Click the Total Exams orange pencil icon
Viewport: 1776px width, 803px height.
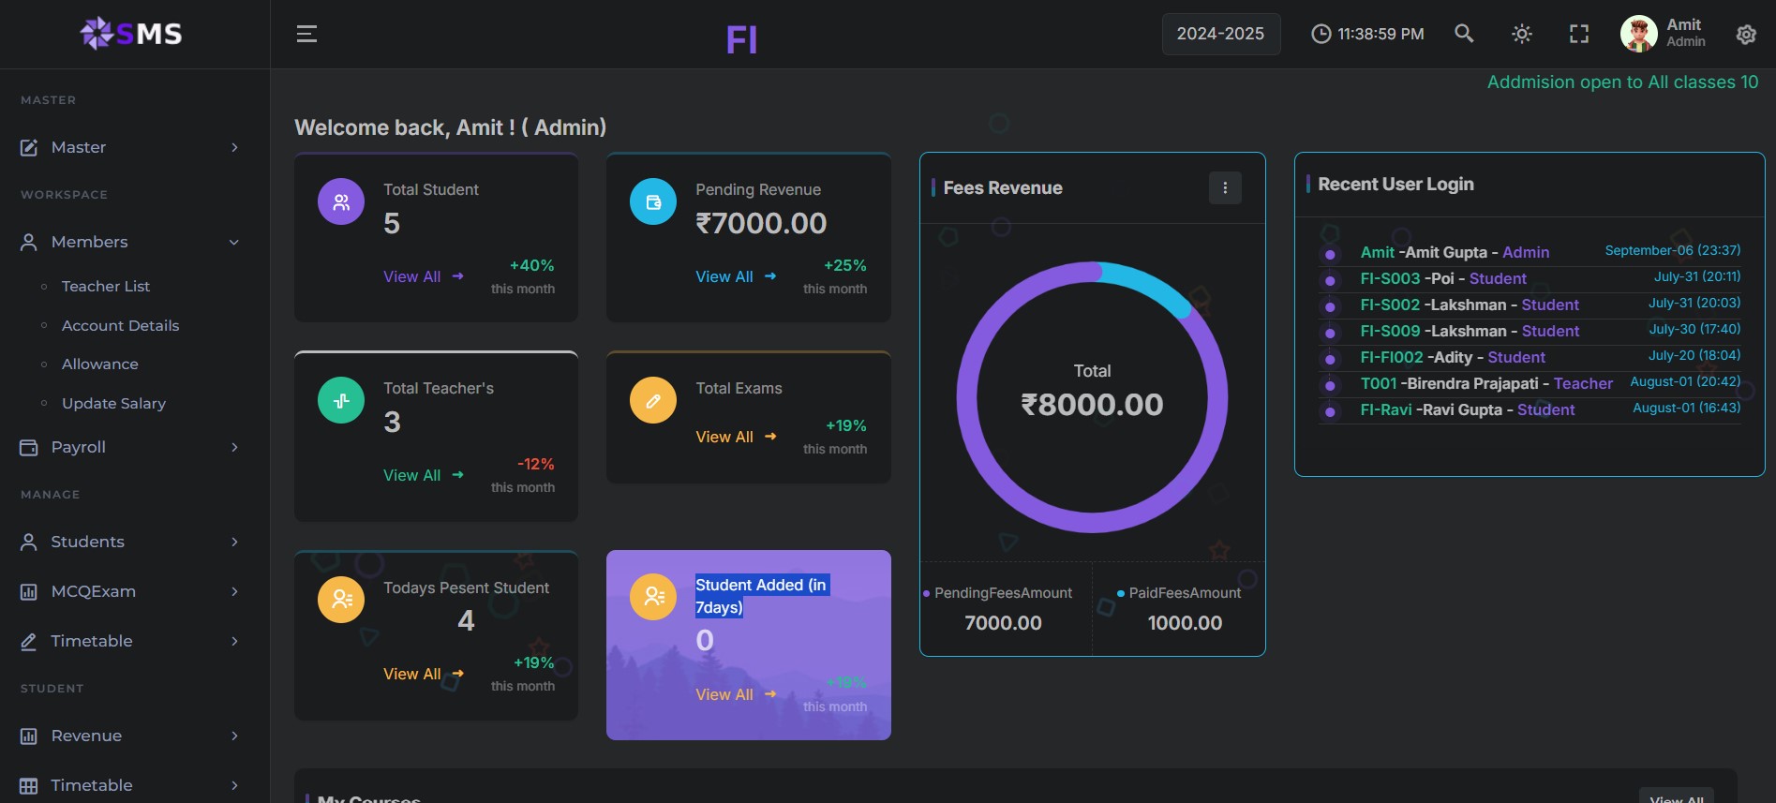(653, 400)
